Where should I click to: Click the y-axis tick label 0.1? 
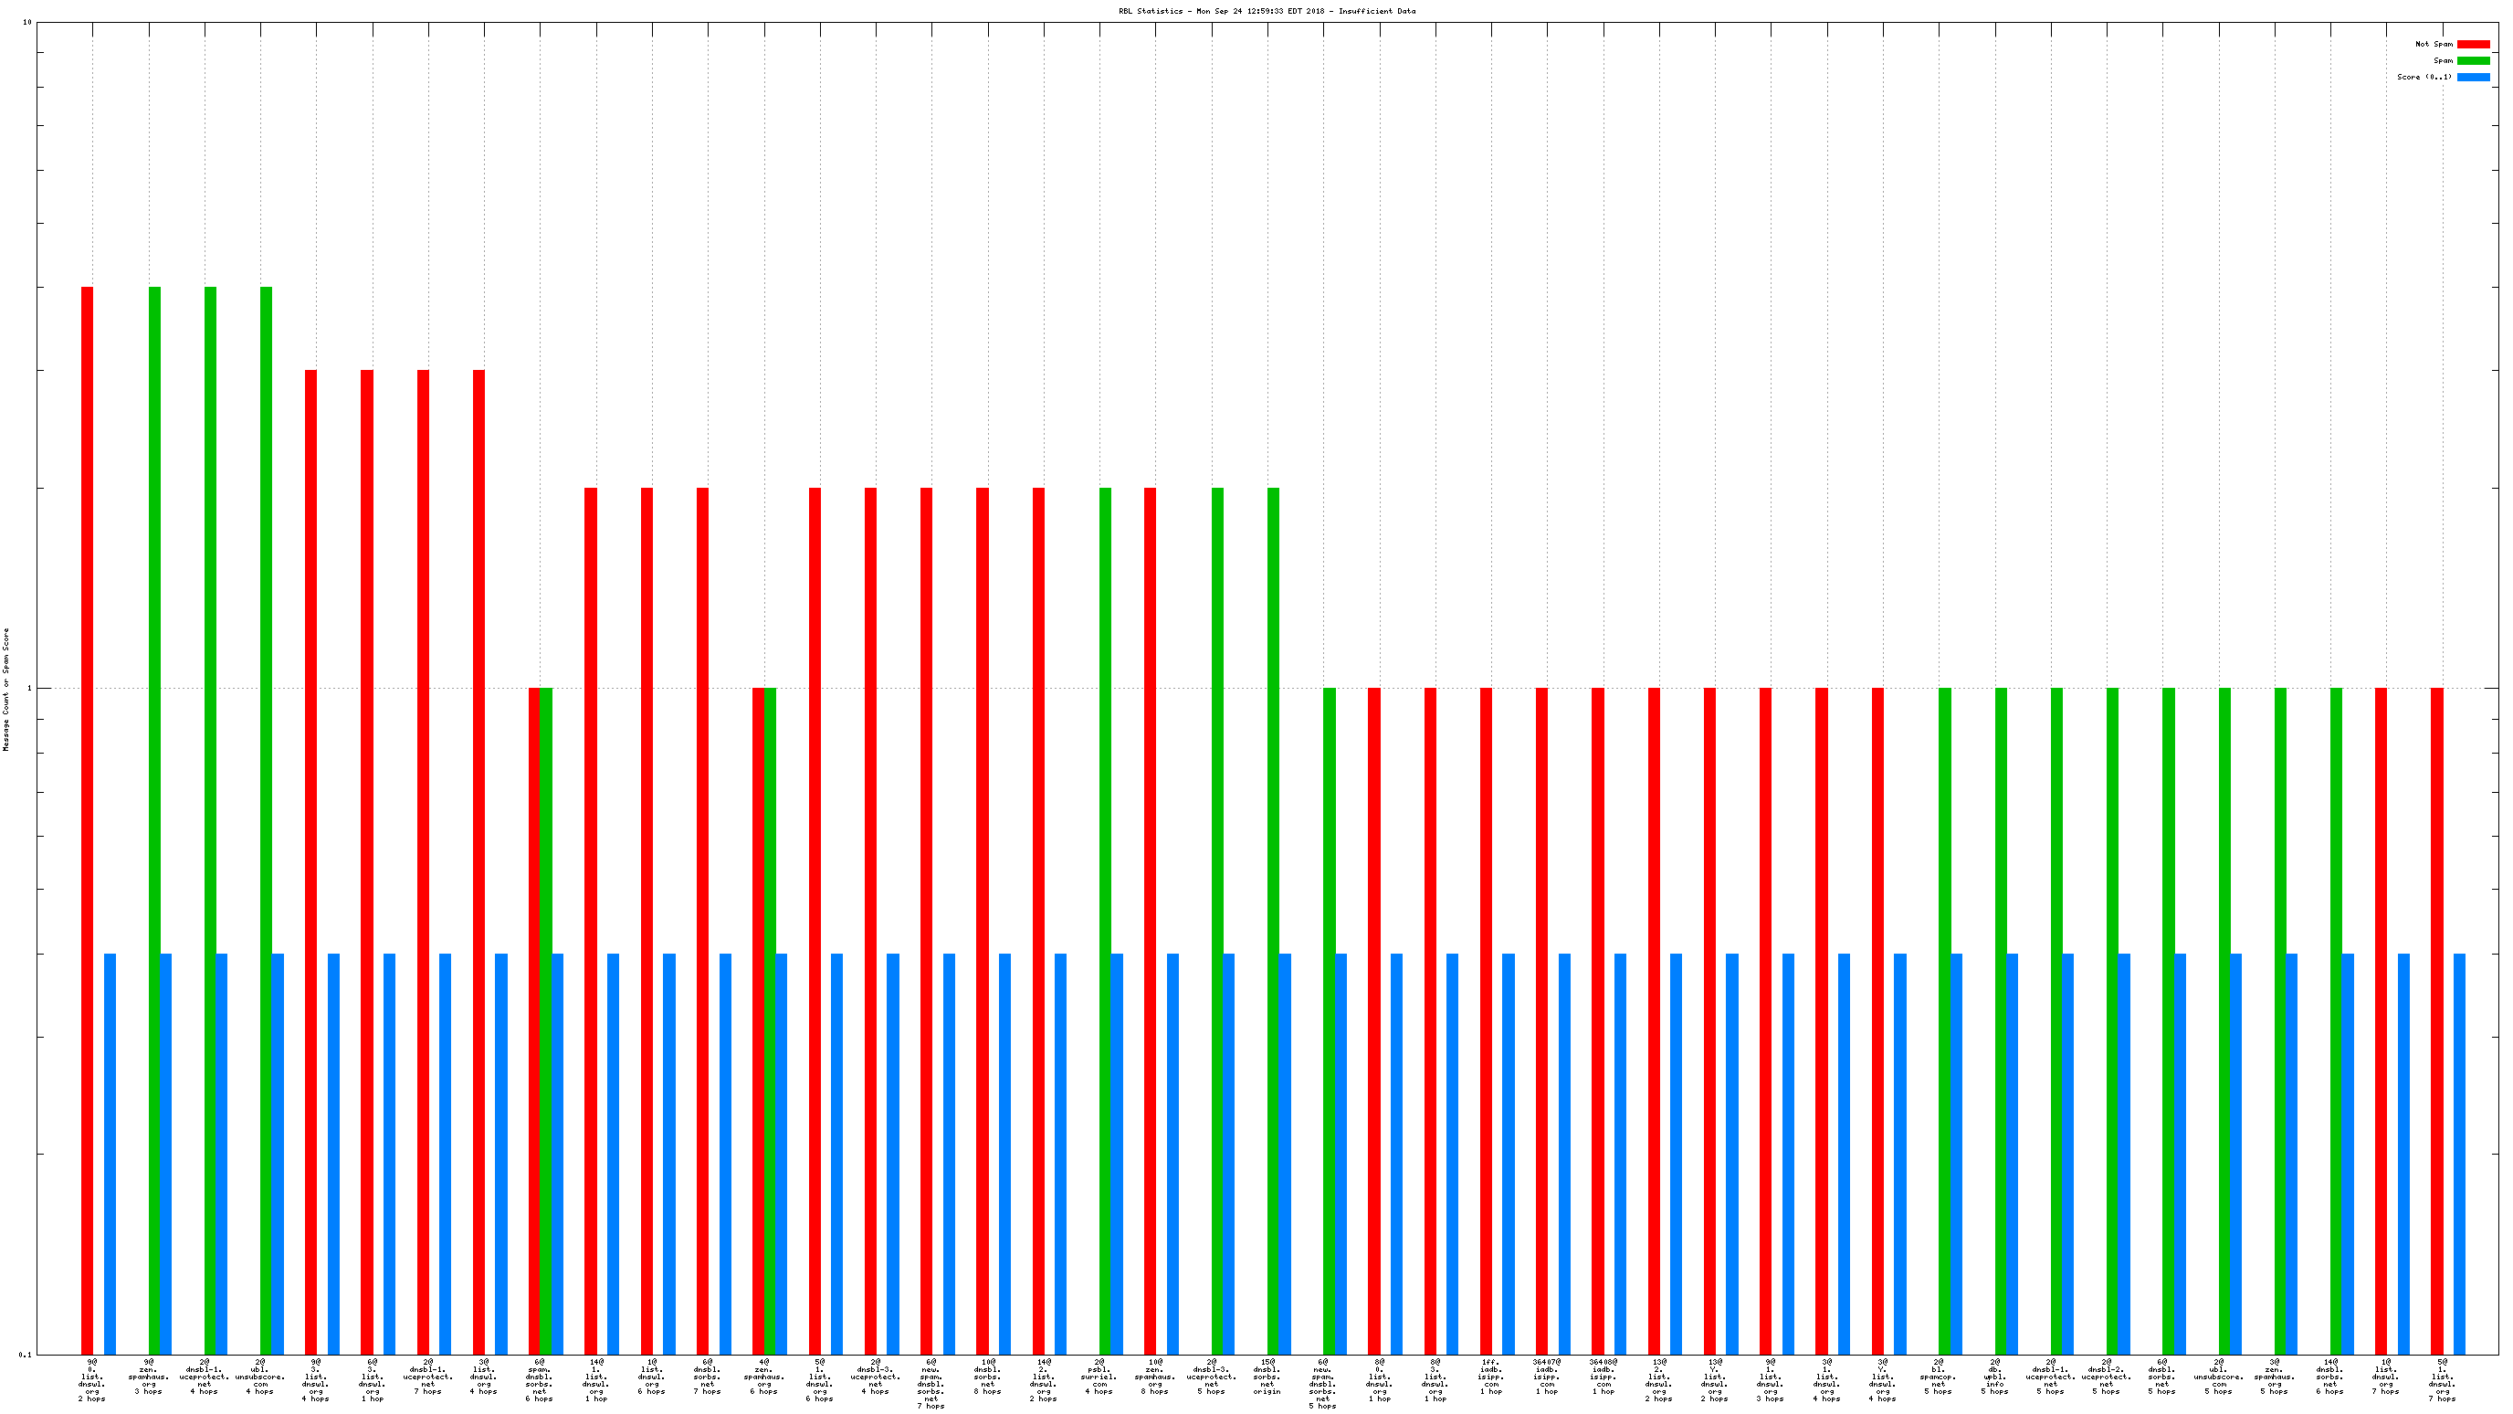25,1355
